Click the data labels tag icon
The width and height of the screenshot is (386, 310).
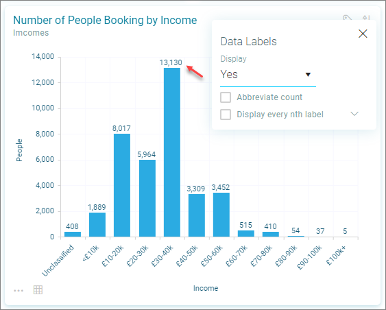point(347,18)
